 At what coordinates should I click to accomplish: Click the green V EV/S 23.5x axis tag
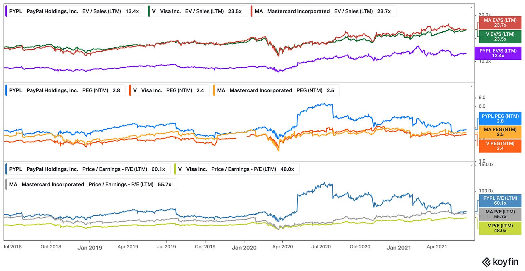pos(499,36)
